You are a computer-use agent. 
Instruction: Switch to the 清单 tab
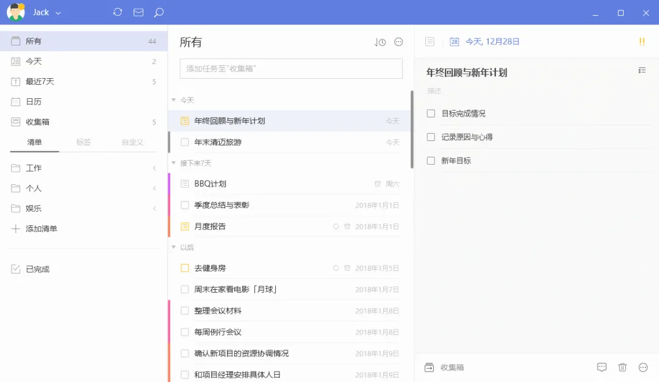[x=34, y=142]
